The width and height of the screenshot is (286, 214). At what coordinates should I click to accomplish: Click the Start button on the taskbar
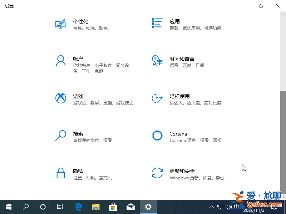pyautogui.click(x=9, y=207)
